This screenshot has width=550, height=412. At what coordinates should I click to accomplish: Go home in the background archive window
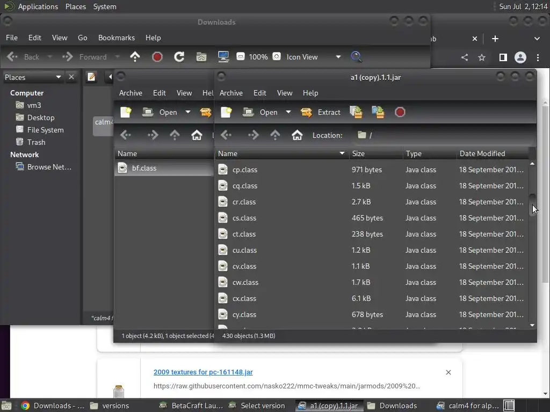tap(197, 135)
